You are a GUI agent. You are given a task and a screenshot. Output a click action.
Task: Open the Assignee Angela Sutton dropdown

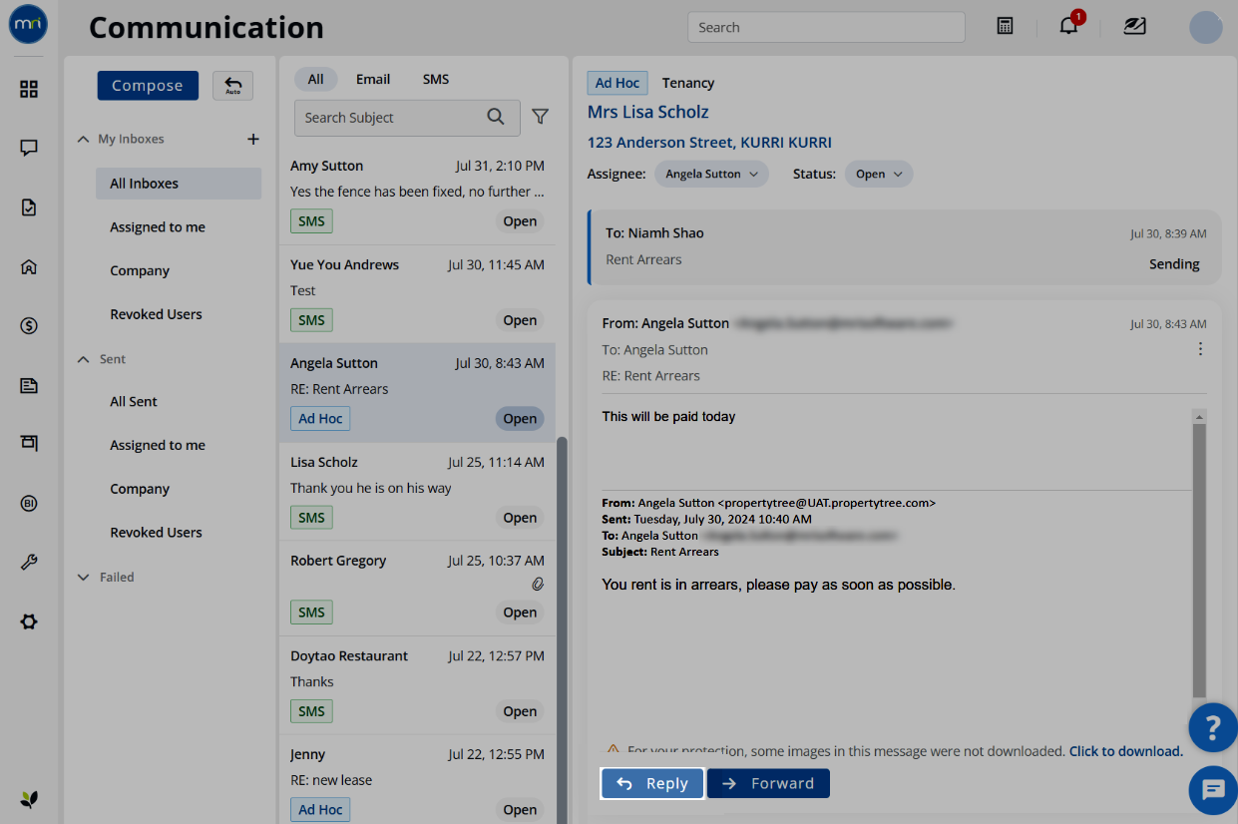(x=711, y=174)
